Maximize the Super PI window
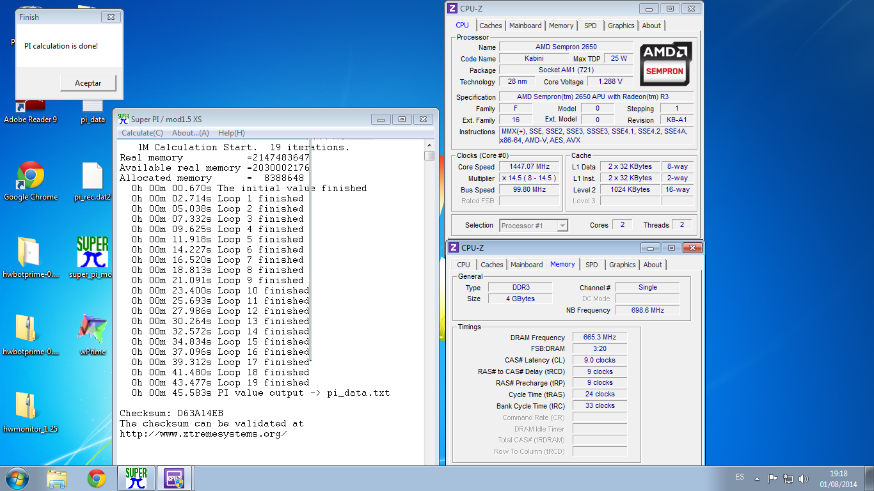The height and width of the screenshot is (491, 874). [402, 120]
